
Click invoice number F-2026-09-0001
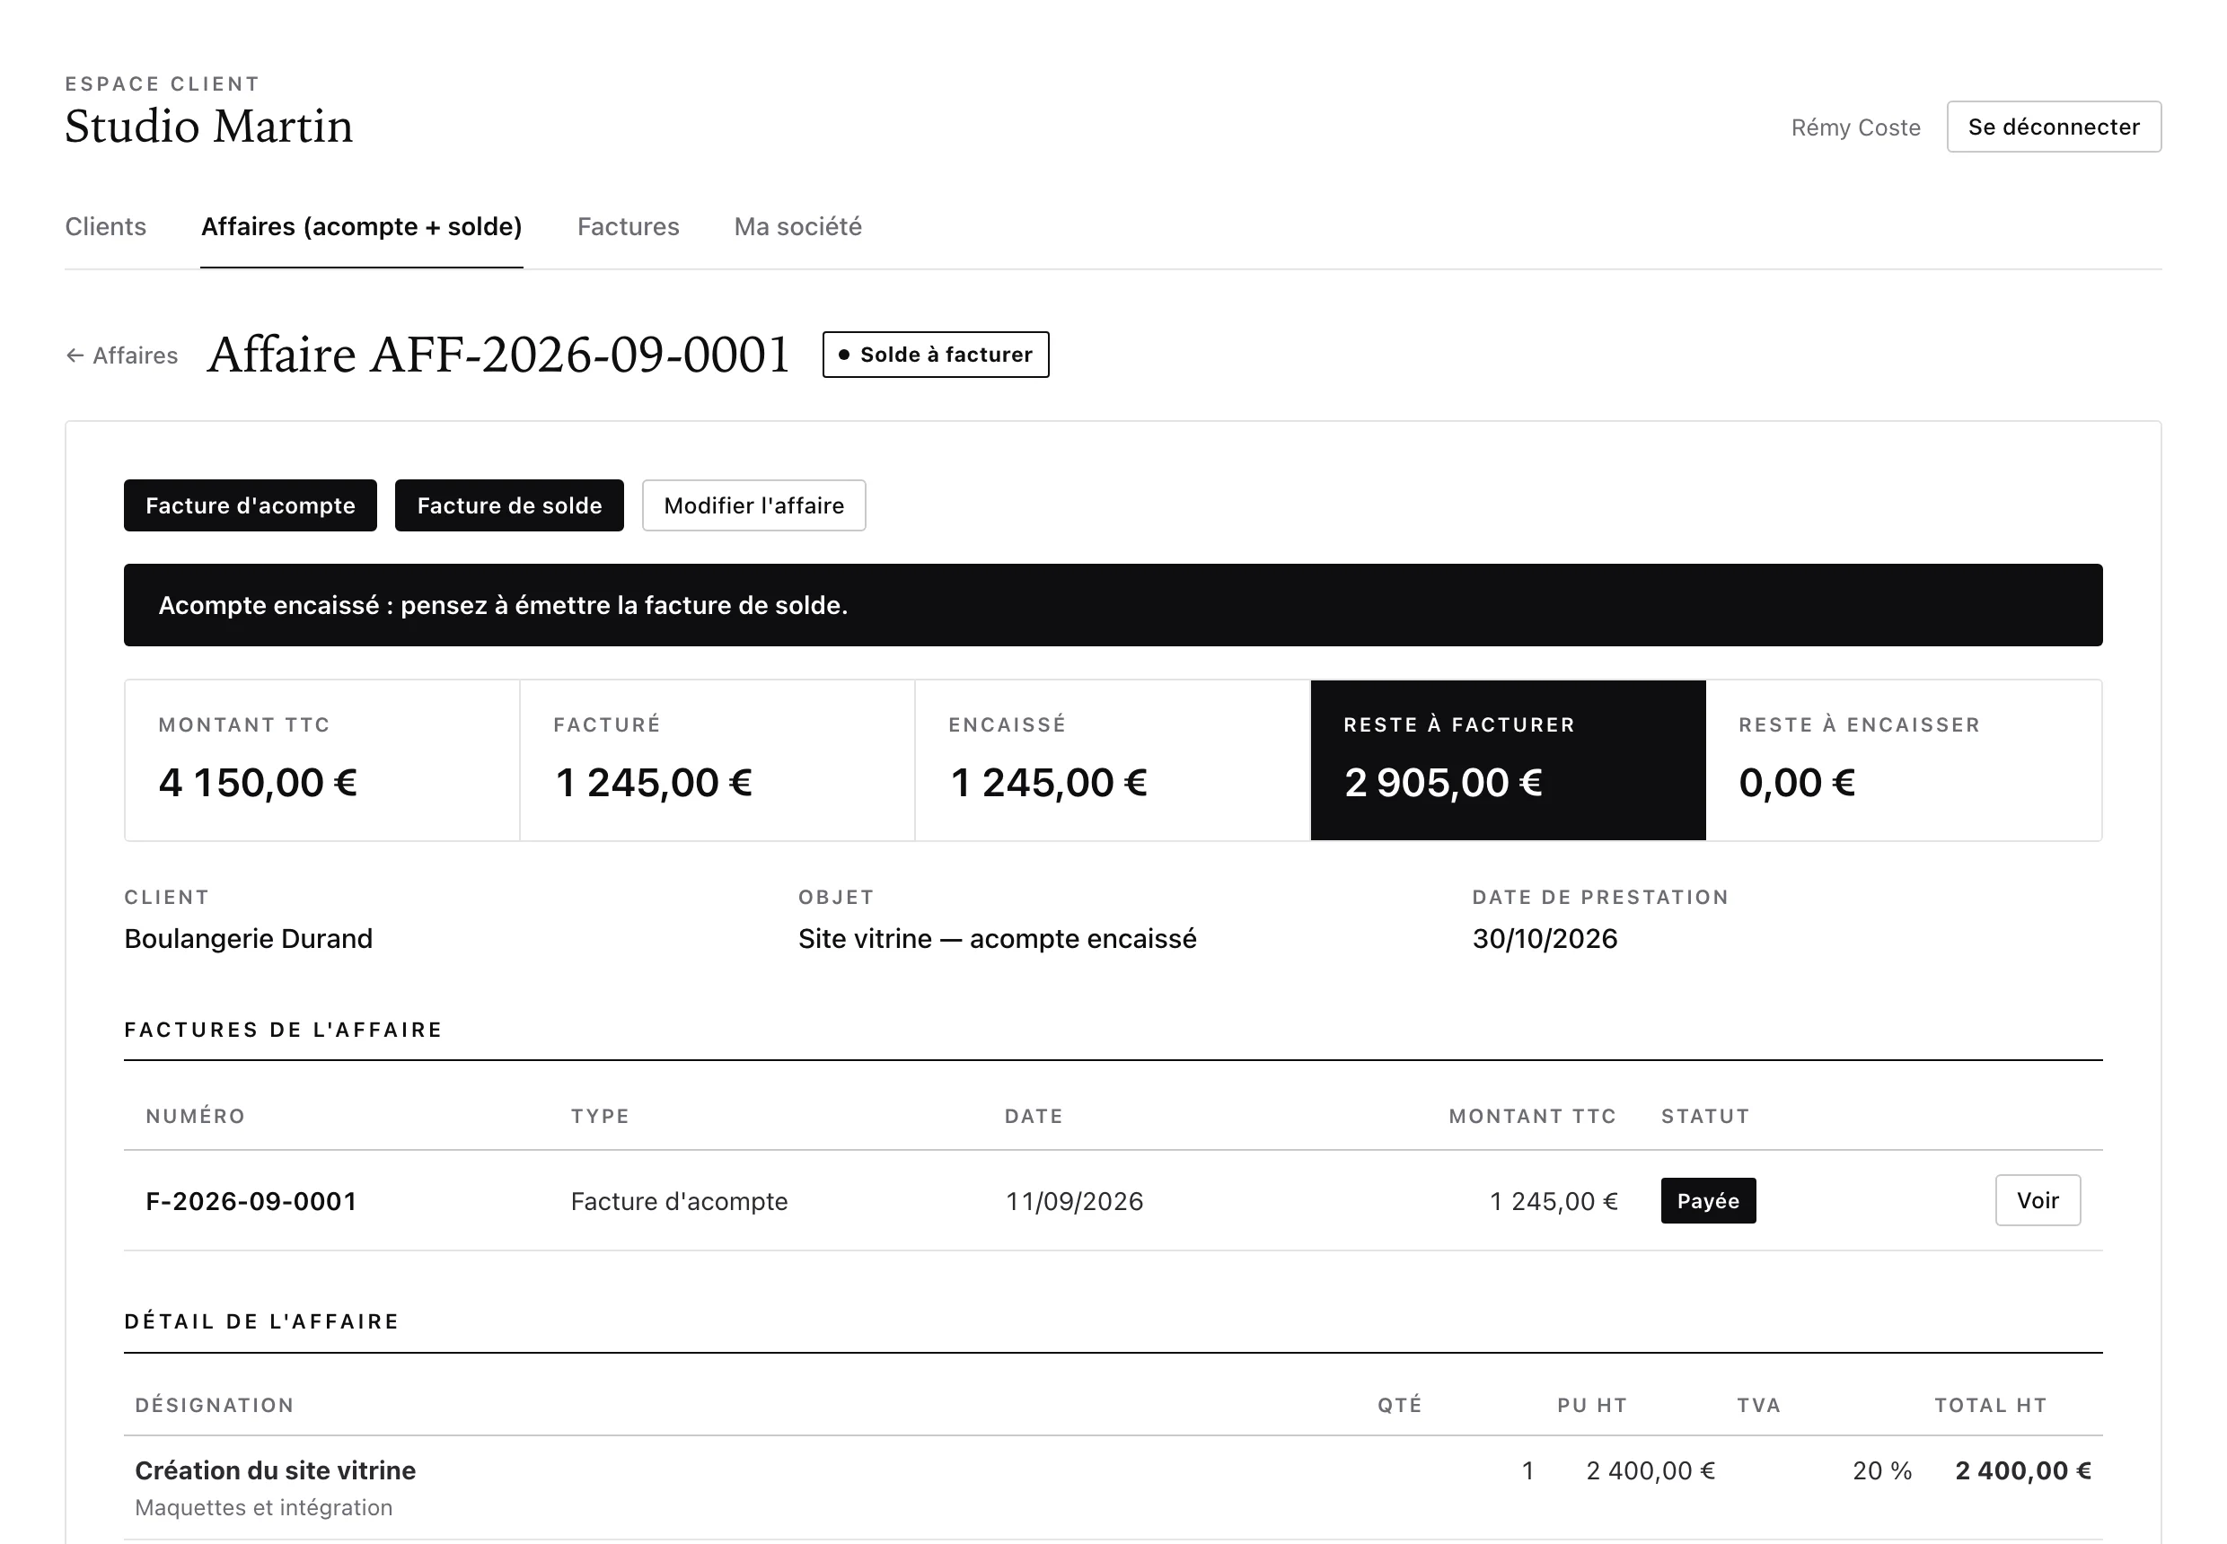[251, 1201]
